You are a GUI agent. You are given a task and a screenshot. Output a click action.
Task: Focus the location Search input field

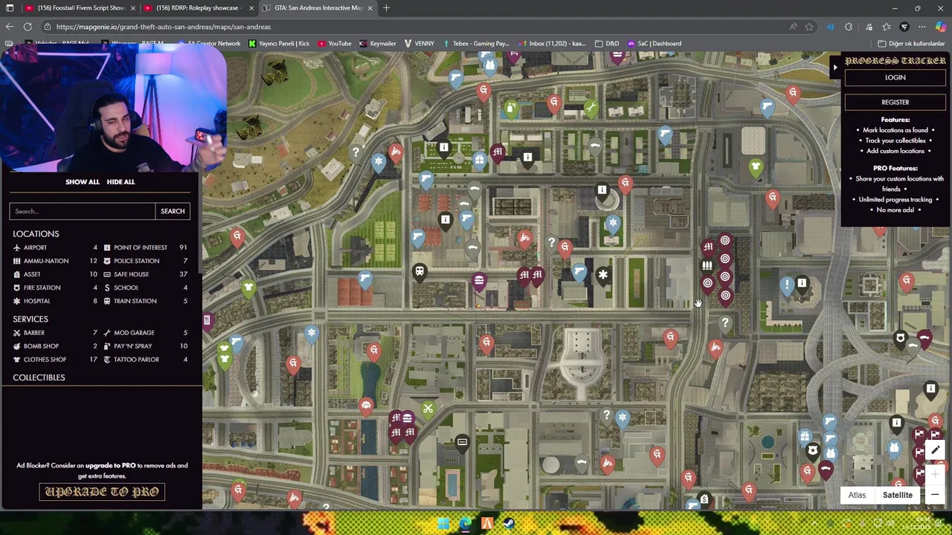pos(83,211)
